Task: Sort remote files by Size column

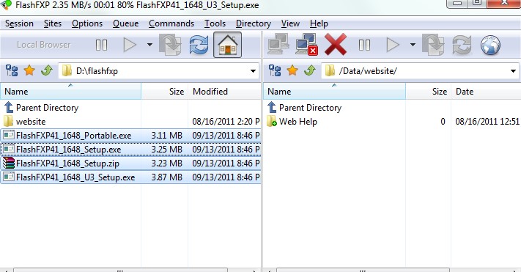Action: coord(428,91)
